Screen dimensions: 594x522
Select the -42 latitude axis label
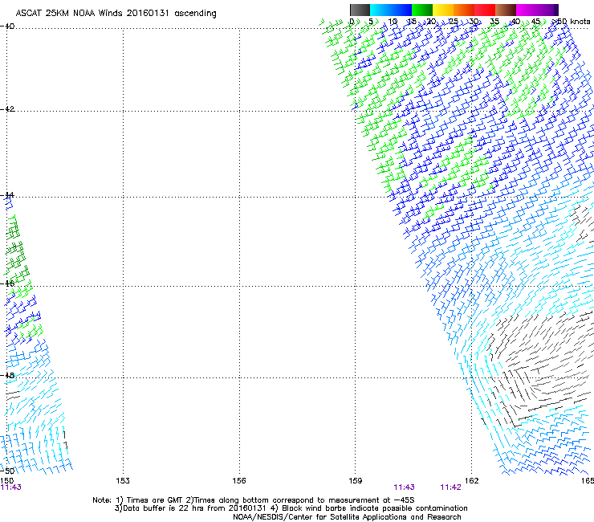(7, 109)
